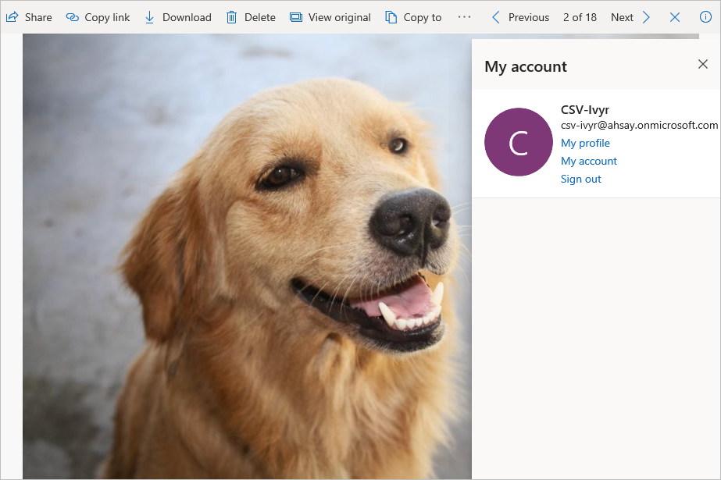Close the My account panel

[702, 64]
